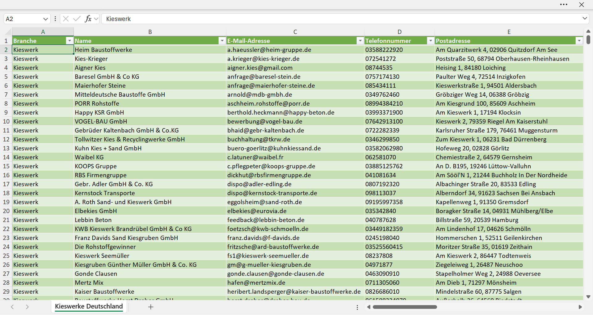Screen dimensions: 593x315
Task: Select column C header
Action: point(295,31)
